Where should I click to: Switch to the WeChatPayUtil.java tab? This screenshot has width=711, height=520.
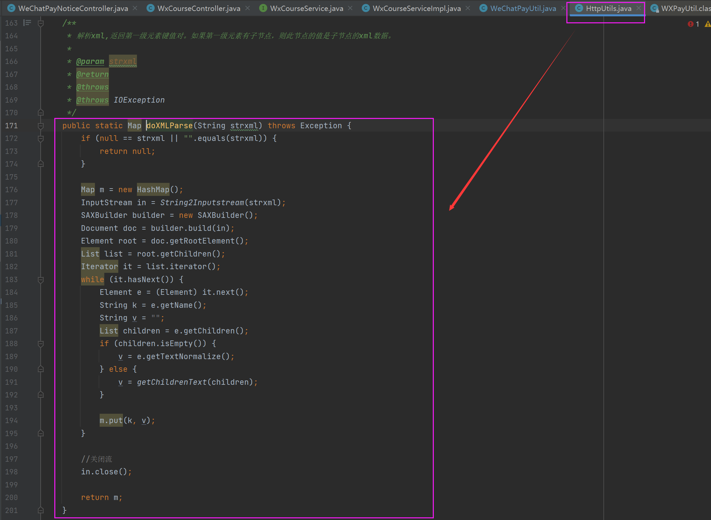pos(523,8)
